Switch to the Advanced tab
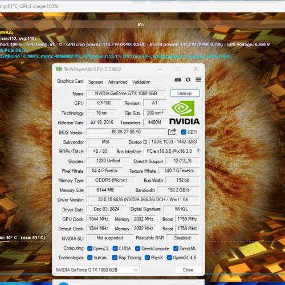 pos(117,82)
